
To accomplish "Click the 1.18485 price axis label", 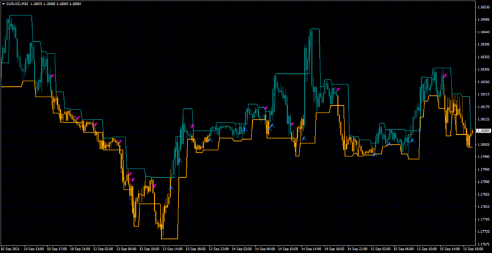I will pyautogui.click(x=483, y=20).
